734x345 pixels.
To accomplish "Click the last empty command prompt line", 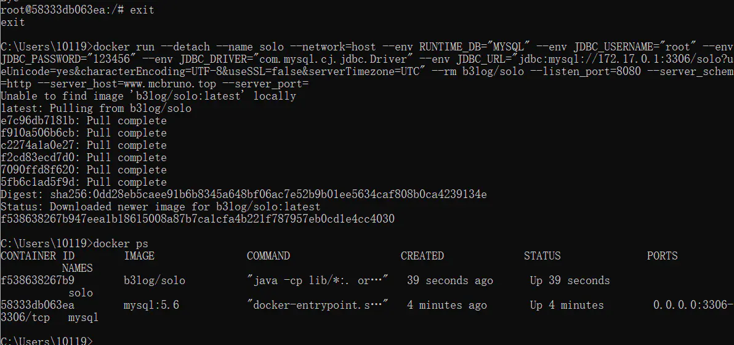I will point(47,340).
